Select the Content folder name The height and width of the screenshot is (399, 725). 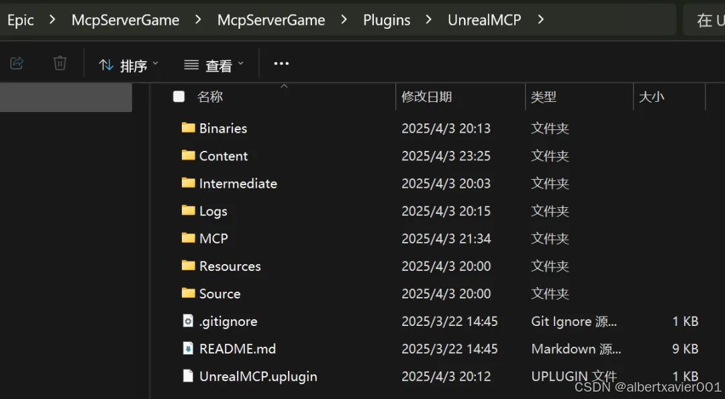click(x=224, y=156)
